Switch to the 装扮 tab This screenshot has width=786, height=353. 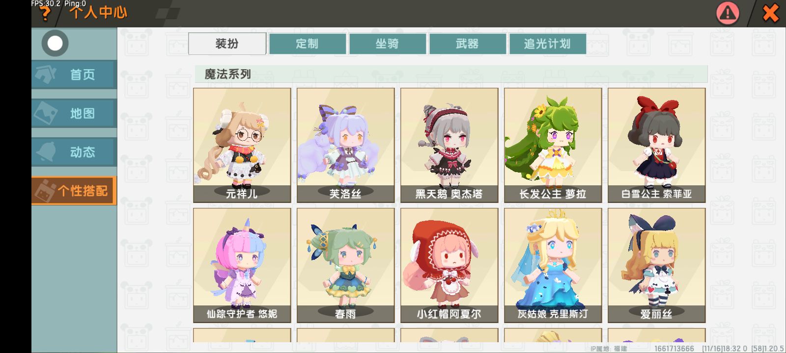(x=227, y=44)
